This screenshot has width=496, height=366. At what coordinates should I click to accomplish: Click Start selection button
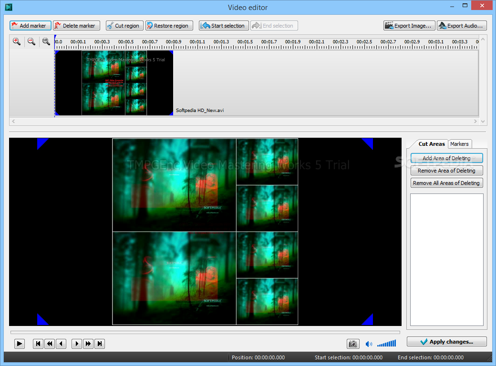tap(224, 26)
